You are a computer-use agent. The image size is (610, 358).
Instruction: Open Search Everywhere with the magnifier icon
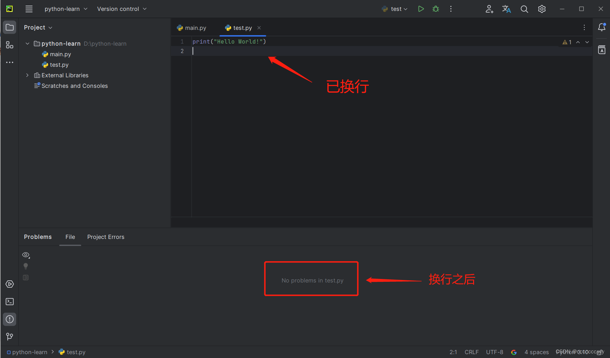point(524,9)
